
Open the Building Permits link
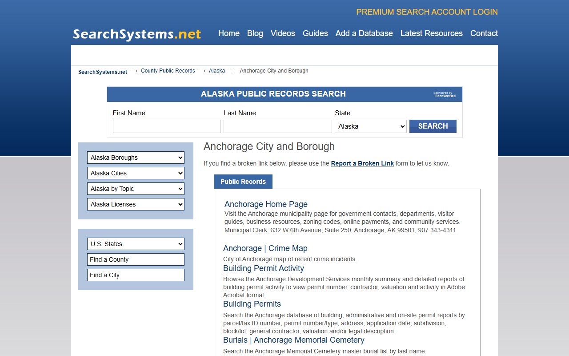click(252, 304)
